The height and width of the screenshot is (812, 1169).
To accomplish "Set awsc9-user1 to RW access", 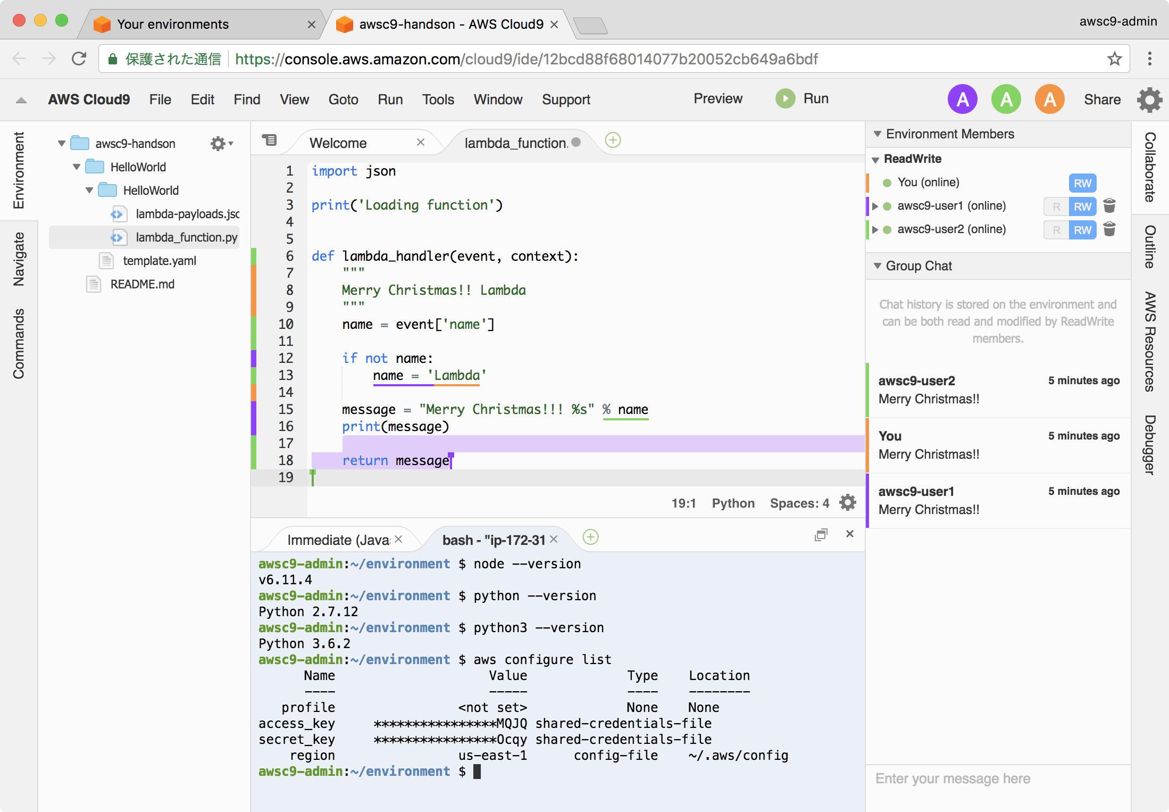I will click(x=1082, y=207).
